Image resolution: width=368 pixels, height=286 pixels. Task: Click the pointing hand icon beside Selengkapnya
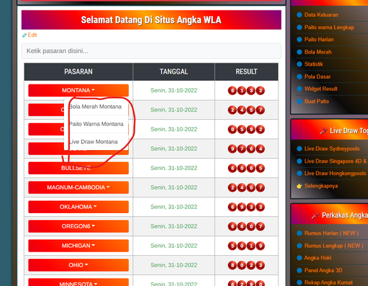(x=300, y=186)
